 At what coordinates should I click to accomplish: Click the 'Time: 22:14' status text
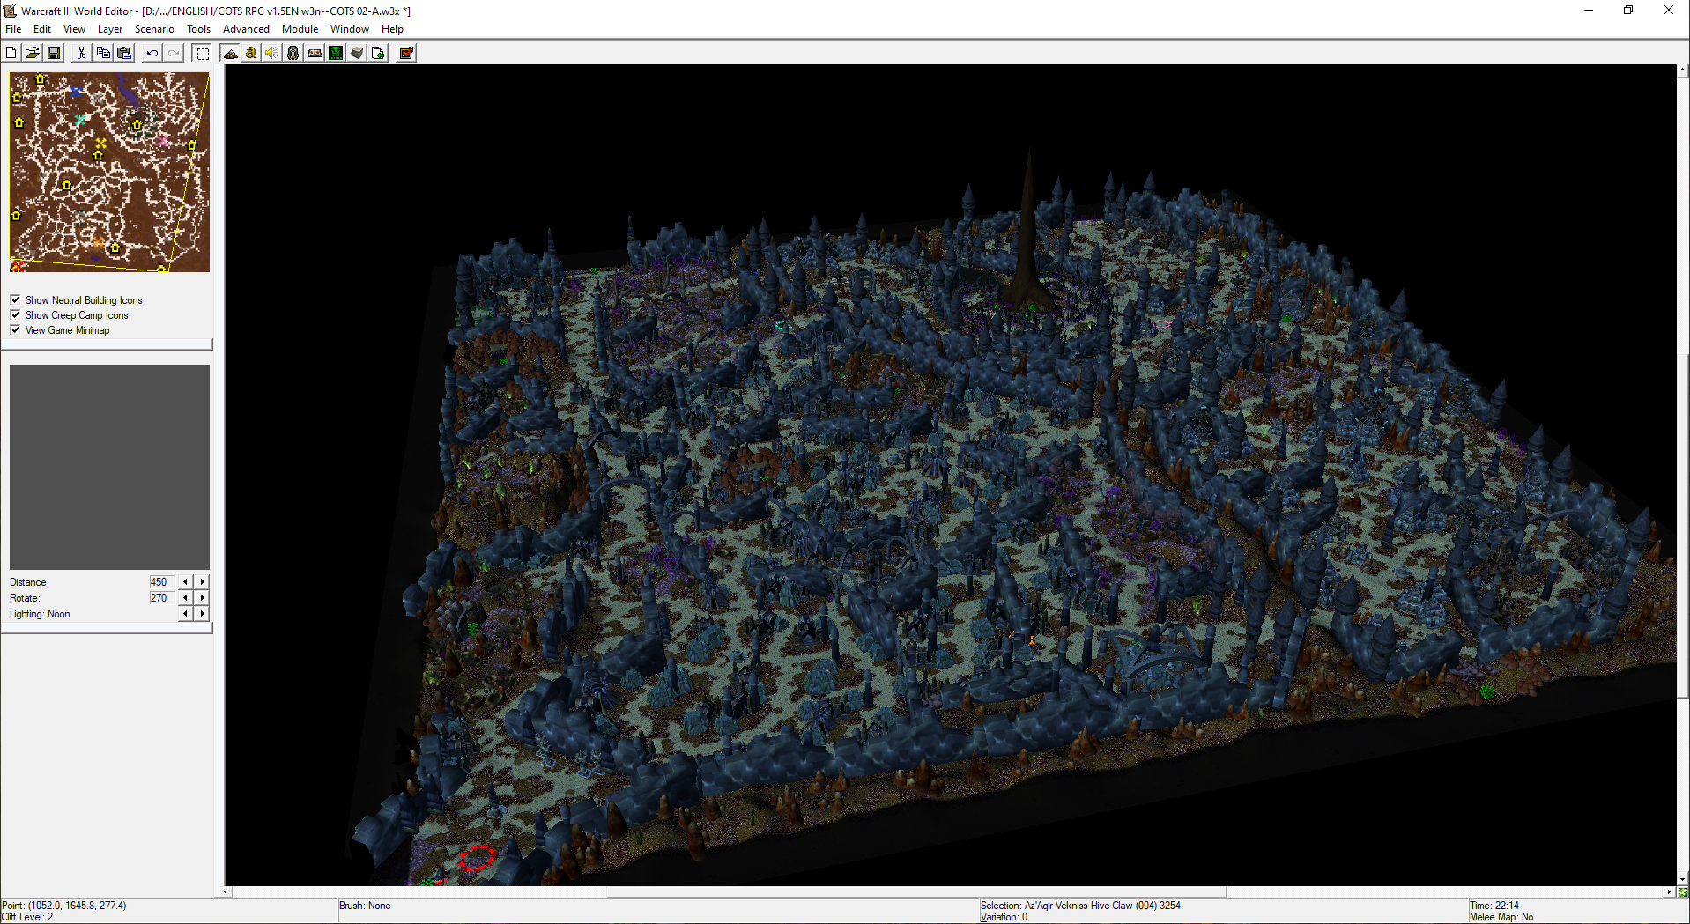(x=1494, y=906)
